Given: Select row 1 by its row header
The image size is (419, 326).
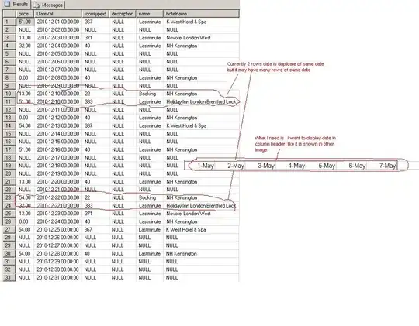Looking at the screenshot, I should point(9,22).
